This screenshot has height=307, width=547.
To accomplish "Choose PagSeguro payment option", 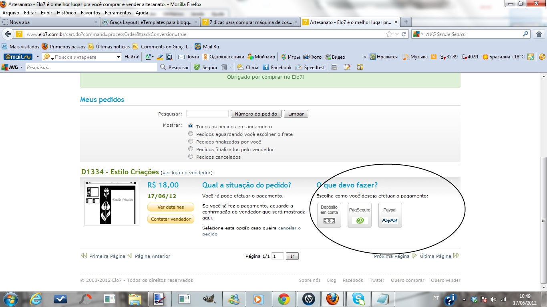I will tap(359, 215).
